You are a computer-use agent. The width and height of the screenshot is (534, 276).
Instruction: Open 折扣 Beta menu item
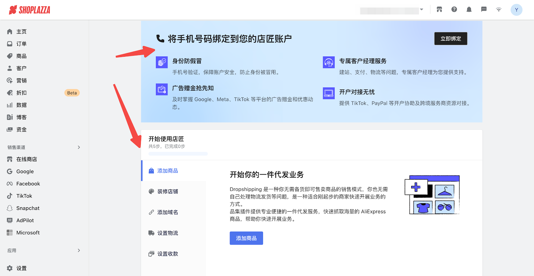pyautogui.click(x=21, y=93)
